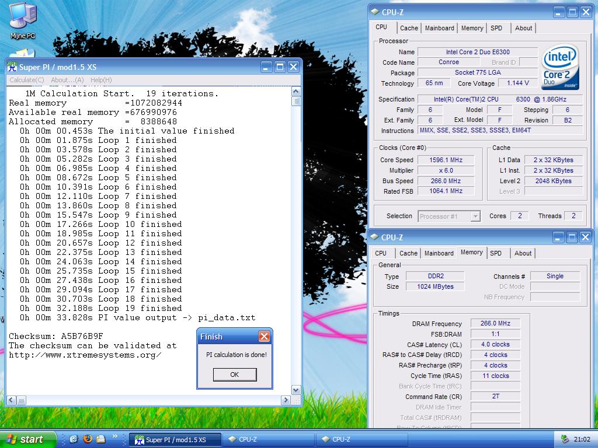This screenshot has width=598, height=448.
Task: Launch Internet Explorer from quick launch
Action: coord(74,439)
